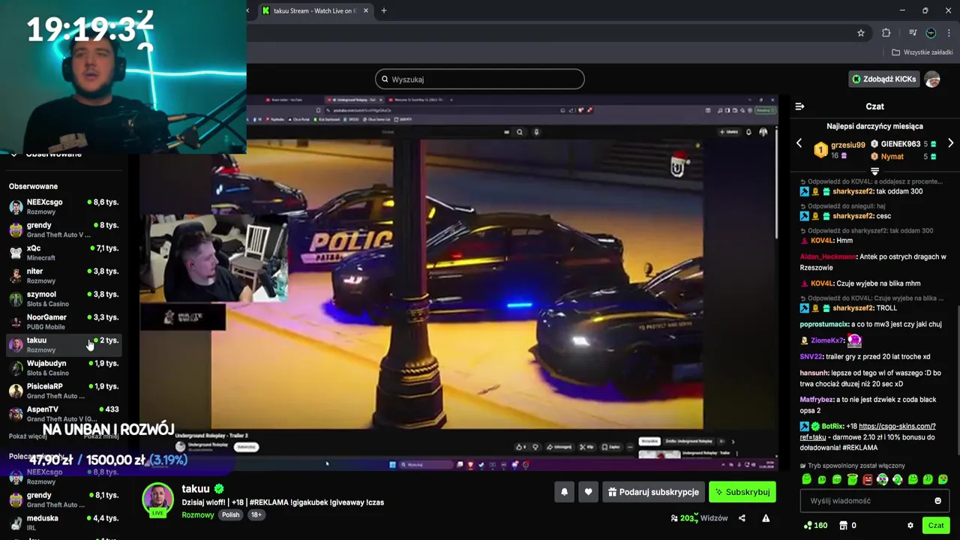Open the browser extensions puzzle icon
960x540 pixels.
886,33
